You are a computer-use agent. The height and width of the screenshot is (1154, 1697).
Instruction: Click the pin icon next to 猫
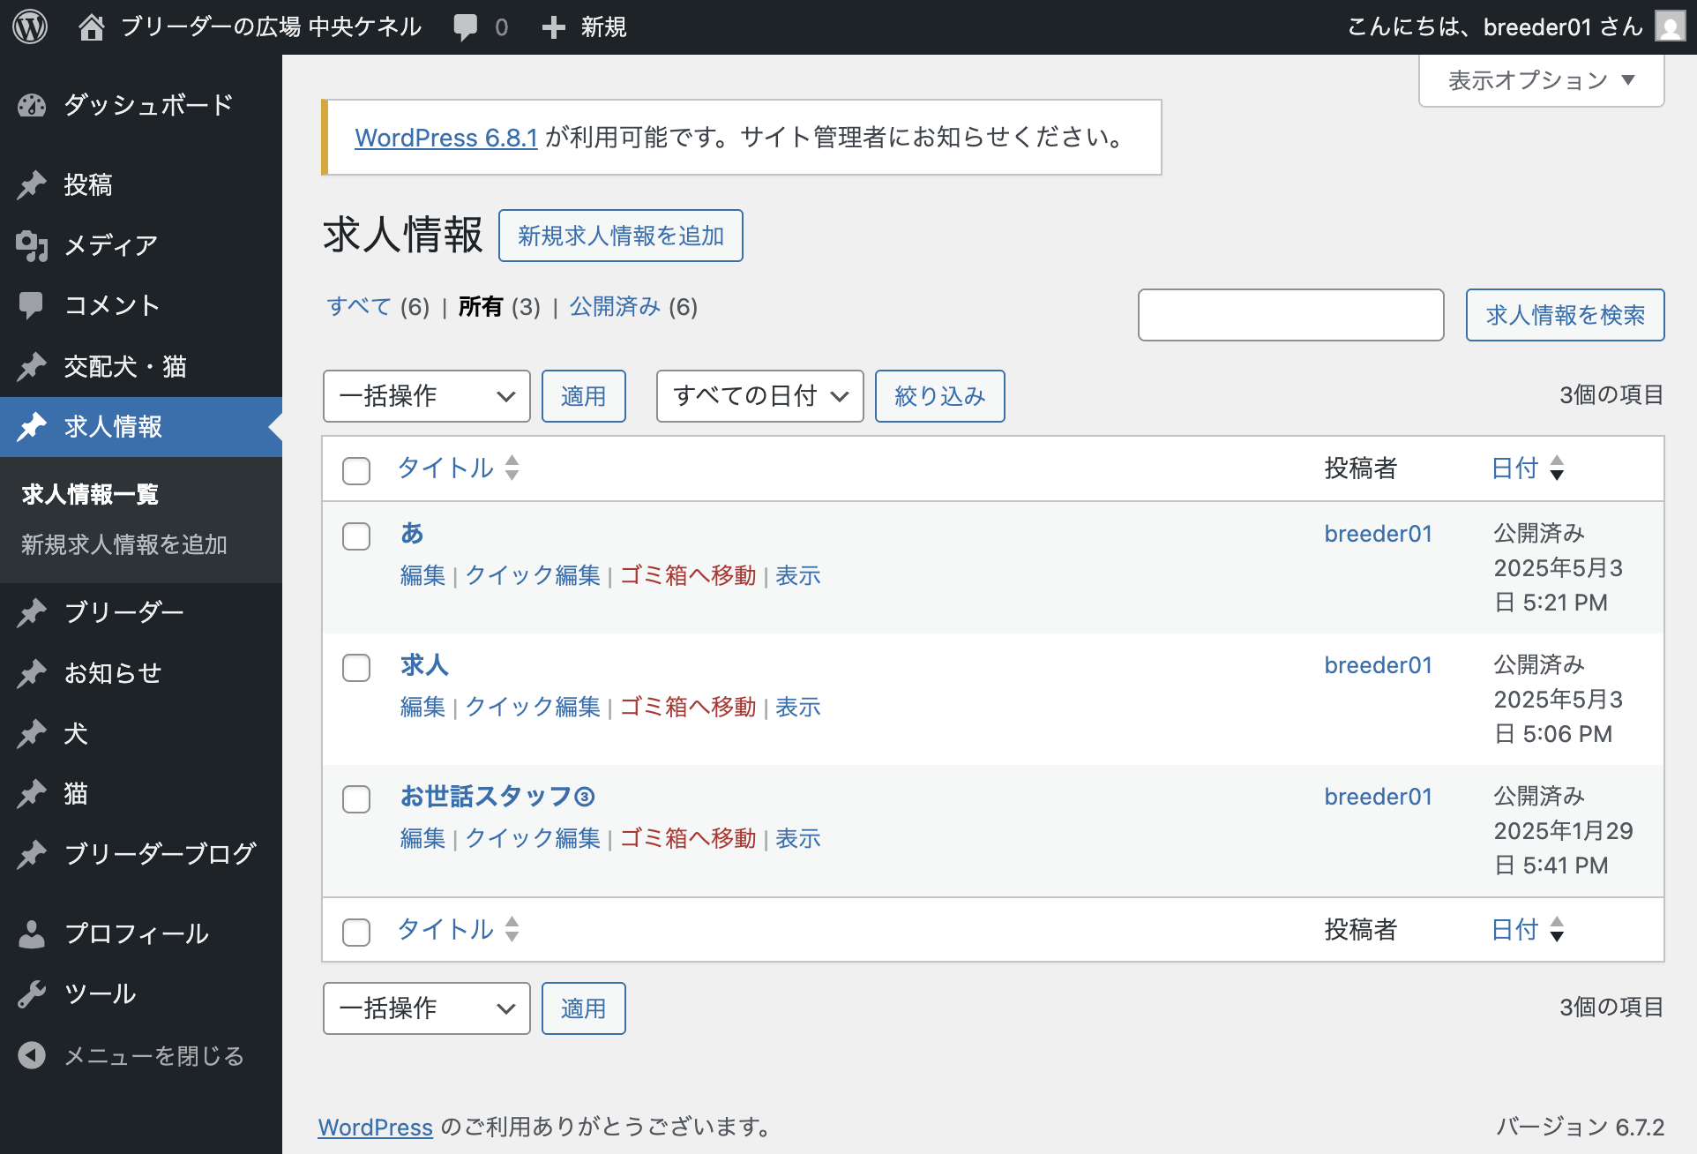coord(32,794)
